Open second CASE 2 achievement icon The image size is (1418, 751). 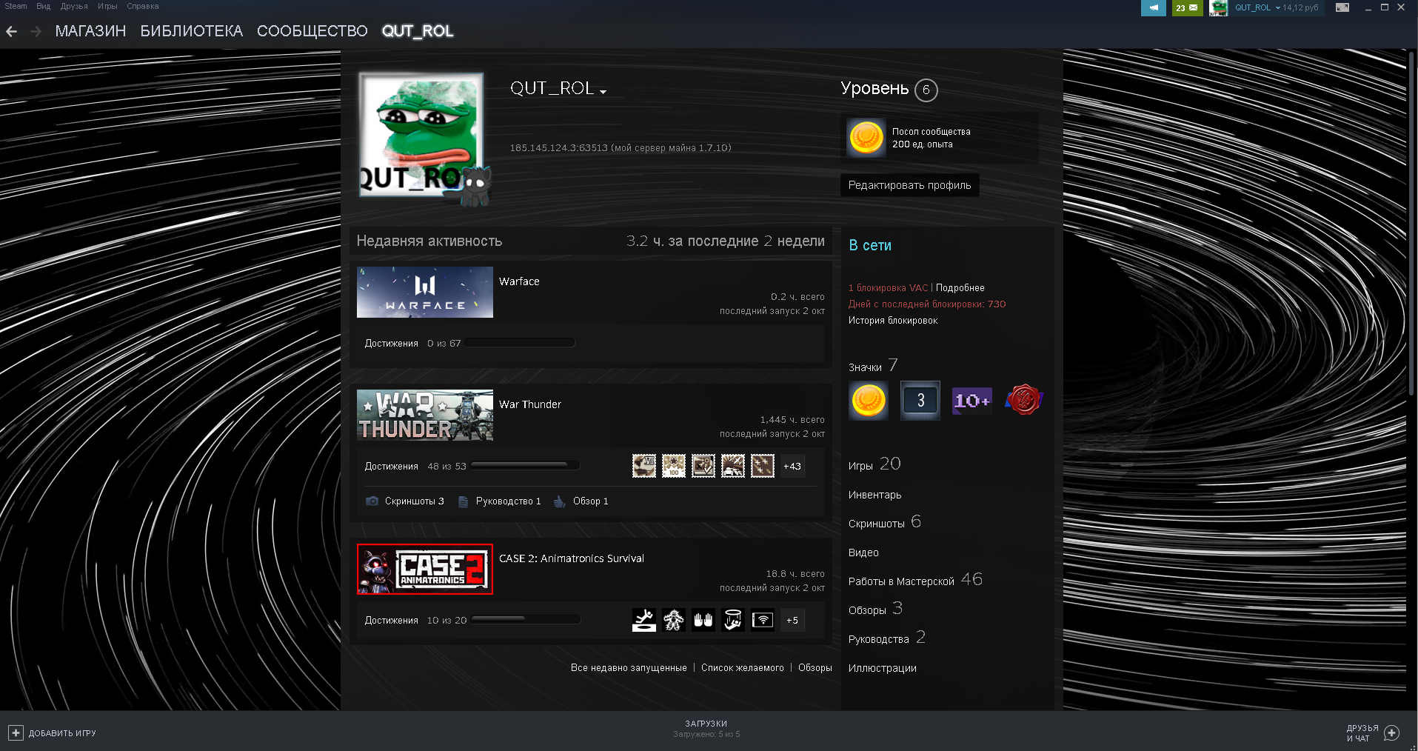pyautogui.click(x=674, y=620)
